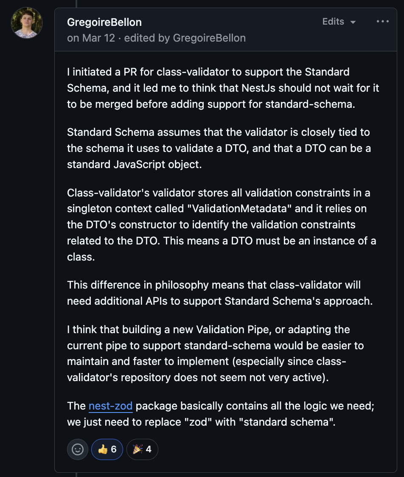Screen dimensions: 404x477
Task: Toggle the thumbs up reaction
Action: [x=107, y=449]
